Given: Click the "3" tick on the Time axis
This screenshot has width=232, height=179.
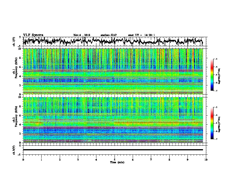Looking at the screenshot, I should pos(78,160).
